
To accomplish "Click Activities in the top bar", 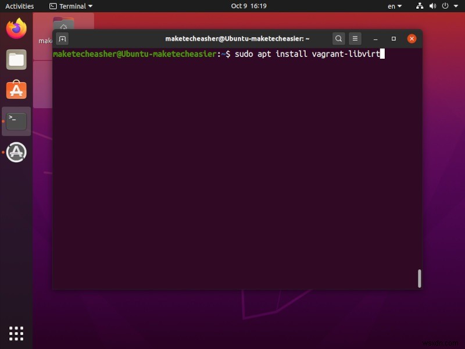I will 19,6.
